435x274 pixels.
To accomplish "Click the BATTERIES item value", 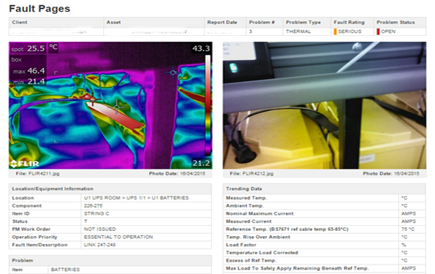I will click(65, 270).
